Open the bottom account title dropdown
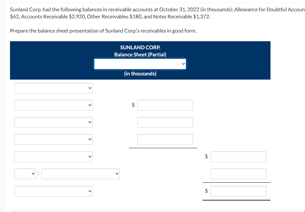The height and width of the screenshot is (212, 305). point(53,191)
